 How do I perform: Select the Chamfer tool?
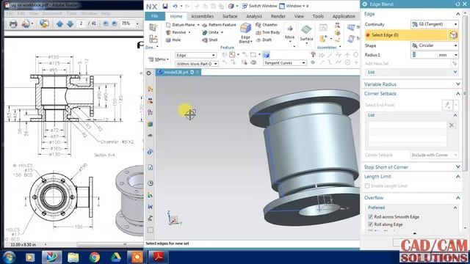pos(267,25)
